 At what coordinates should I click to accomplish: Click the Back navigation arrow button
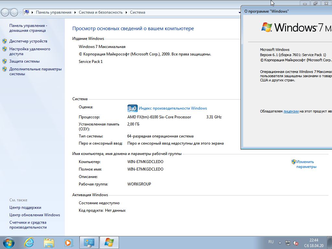5,12
